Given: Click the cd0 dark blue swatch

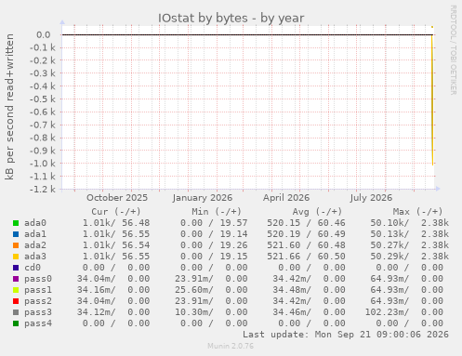Looking at the screenshot, I should 16,268.
